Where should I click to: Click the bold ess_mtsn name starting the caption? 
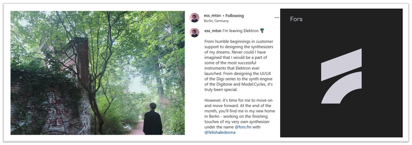click(213, 31)
